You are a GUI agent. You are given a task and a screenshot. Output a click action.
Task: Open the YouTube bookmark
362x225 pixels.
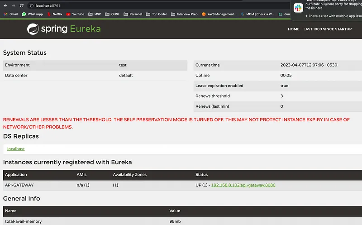click(75, 14)
